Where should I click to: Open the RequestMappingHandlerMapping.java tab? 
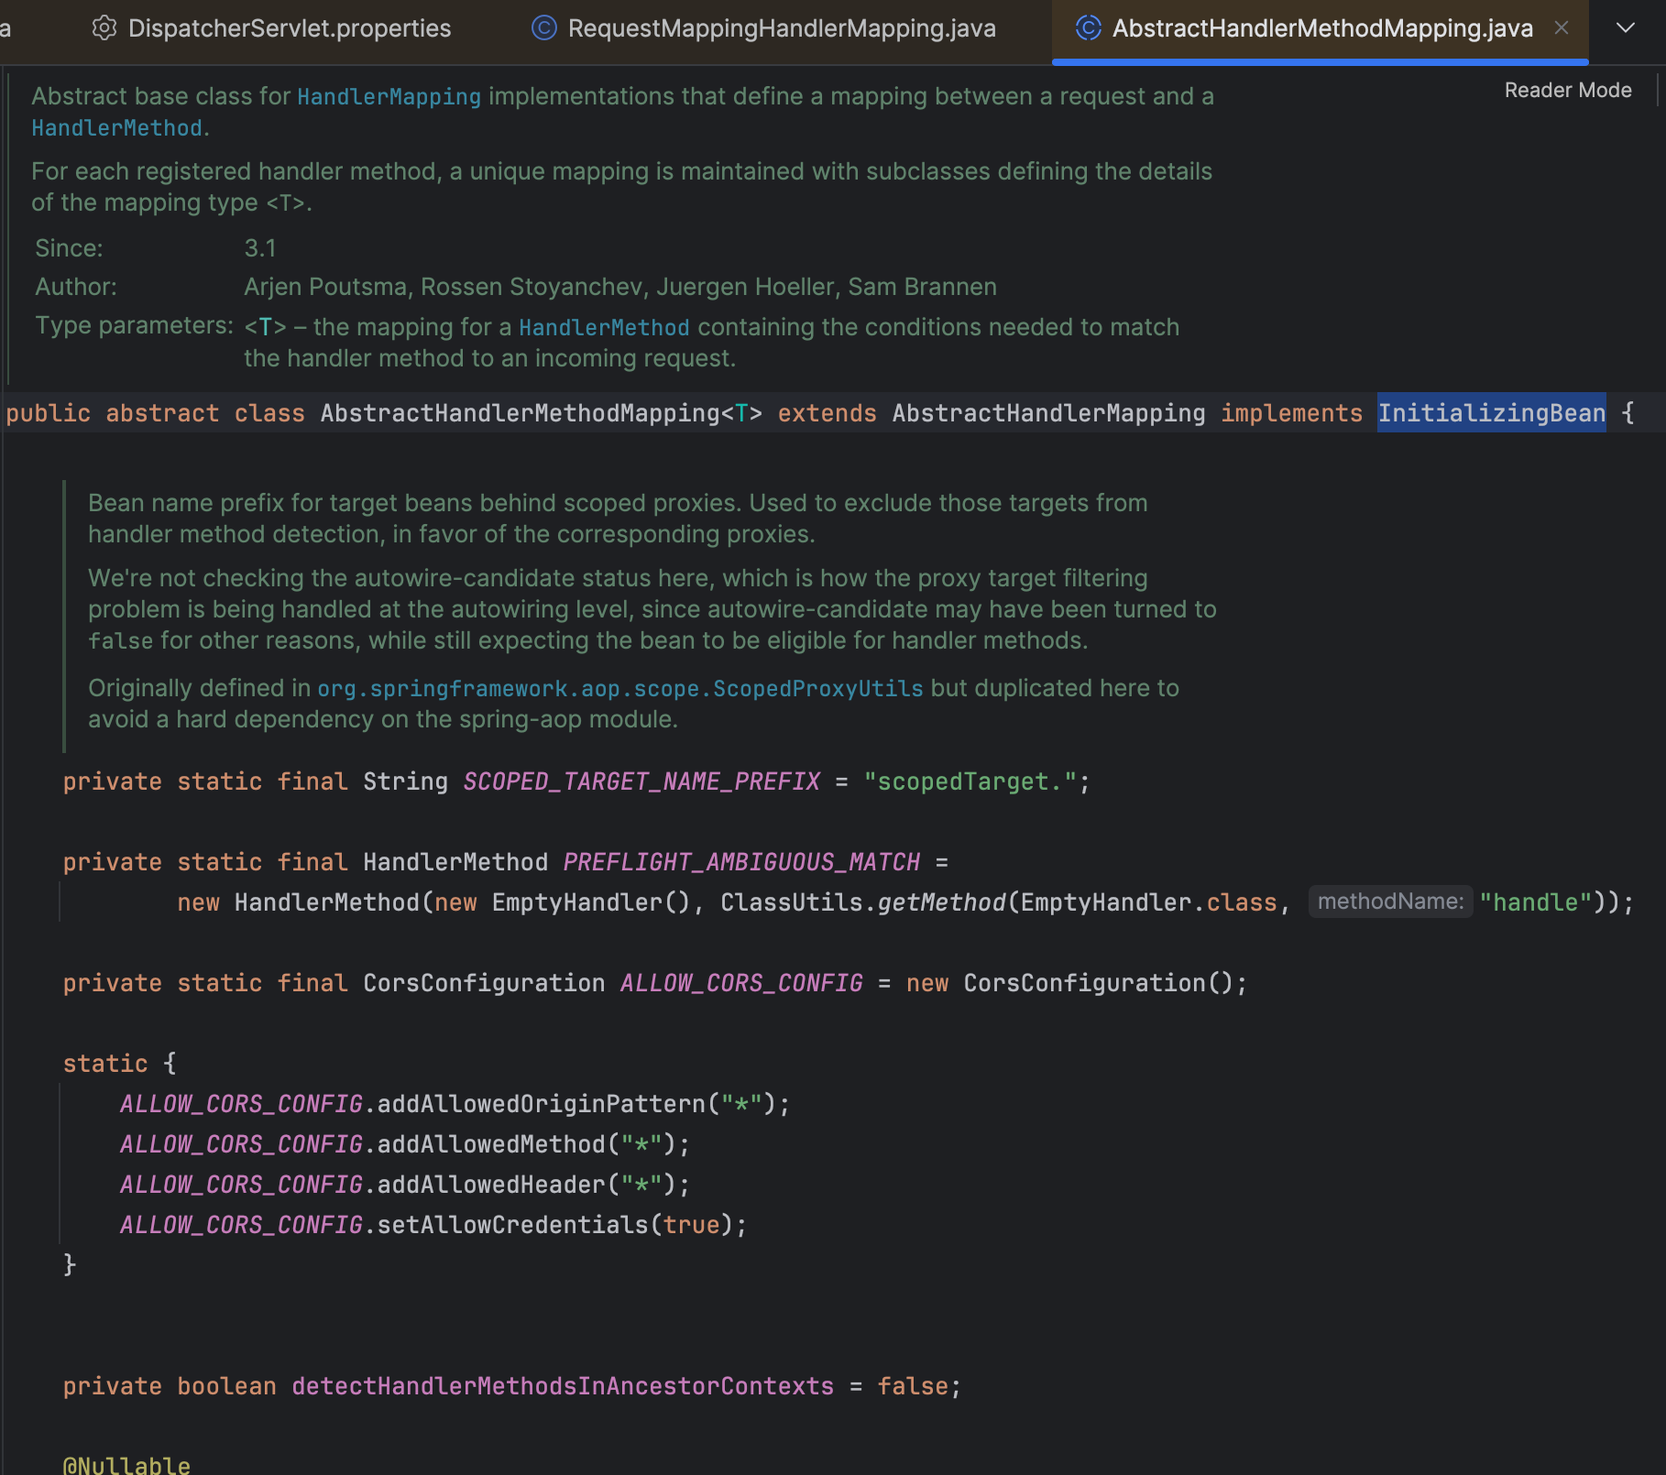(x=764, y=28)
